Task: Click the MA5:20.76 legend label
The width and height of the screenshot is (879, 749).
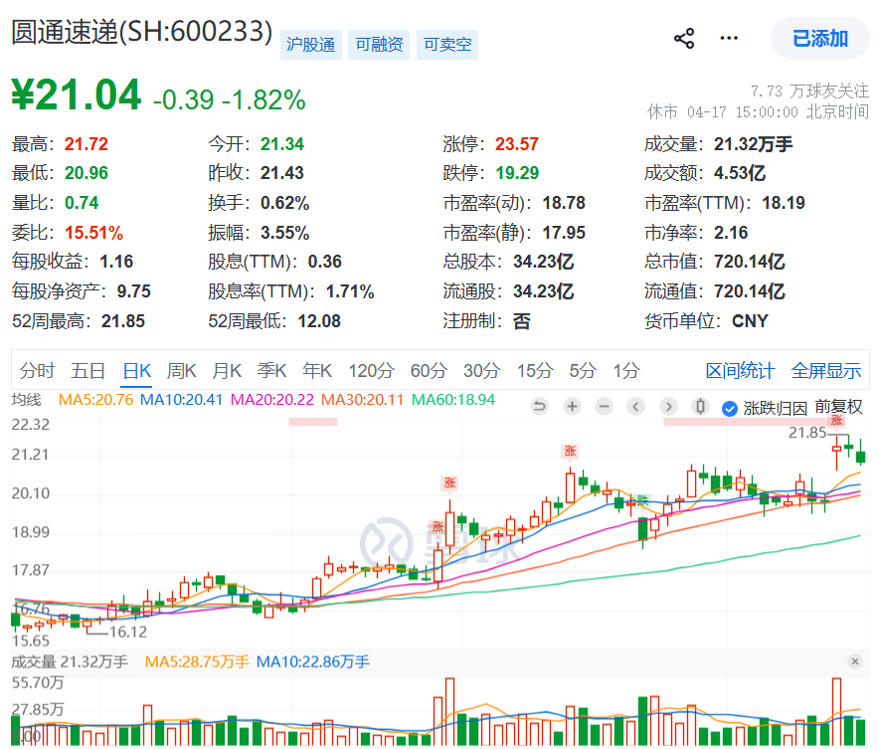Action: [x=95, y=400]
